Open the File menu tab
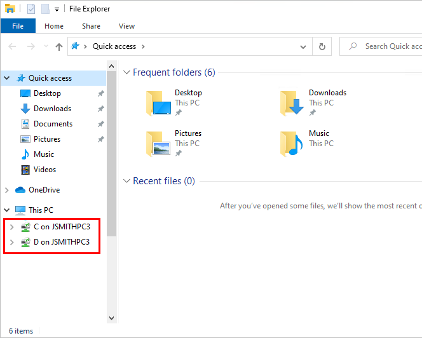422x338 pixels. (x=18, y=26)
